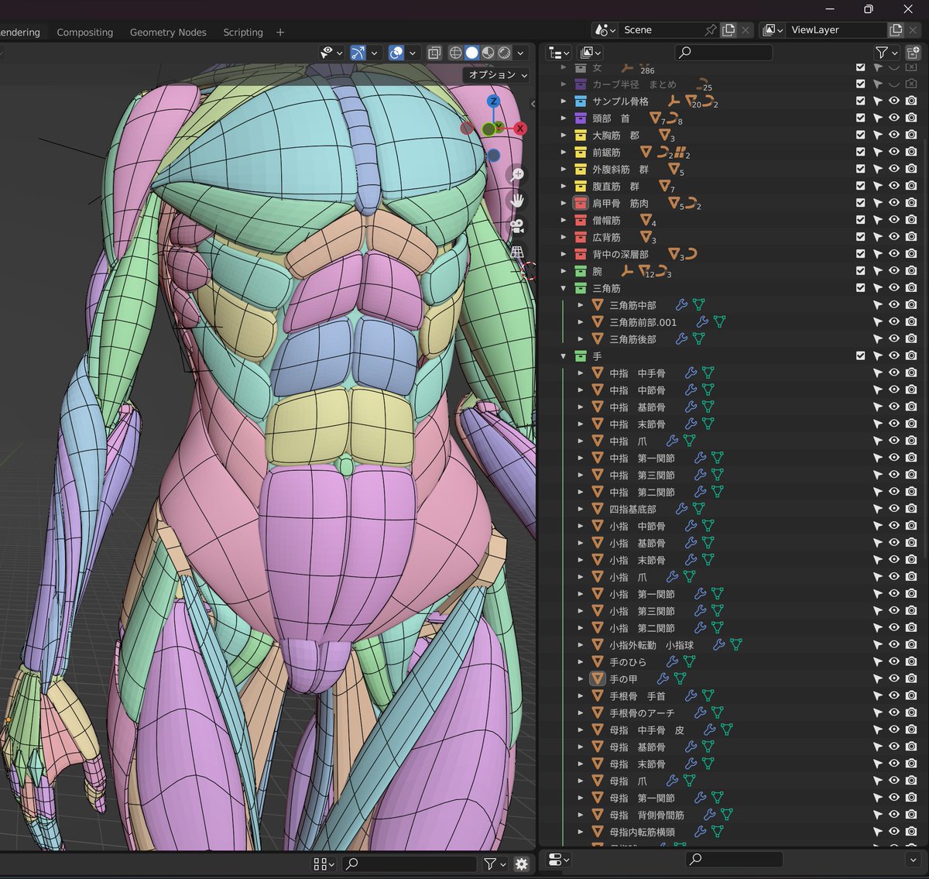Hide 外腹斜筋 群 collection with eye icon

tap(894, 169)
